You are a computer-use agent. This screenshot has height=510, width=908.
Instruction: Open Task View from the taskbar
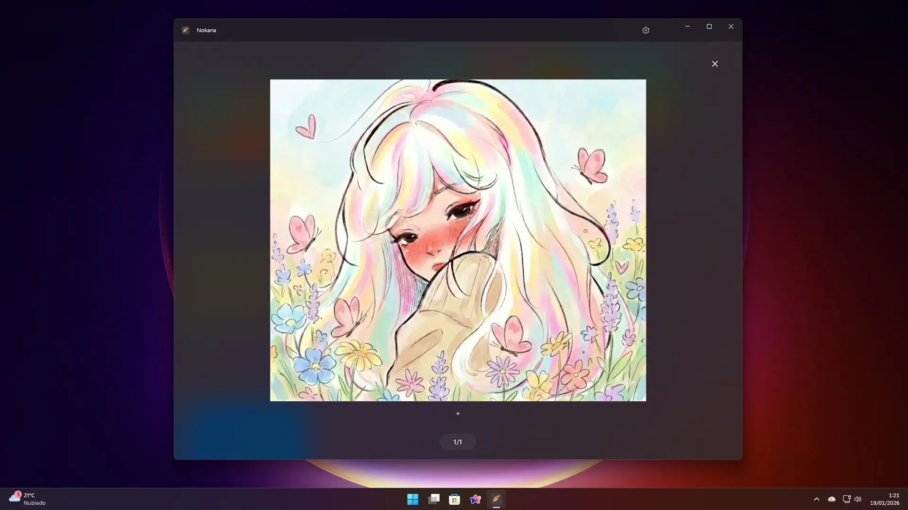click(x=433, y=499)
